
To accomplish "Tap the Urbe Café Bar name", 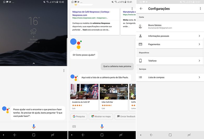I will [x=107, y=102].
